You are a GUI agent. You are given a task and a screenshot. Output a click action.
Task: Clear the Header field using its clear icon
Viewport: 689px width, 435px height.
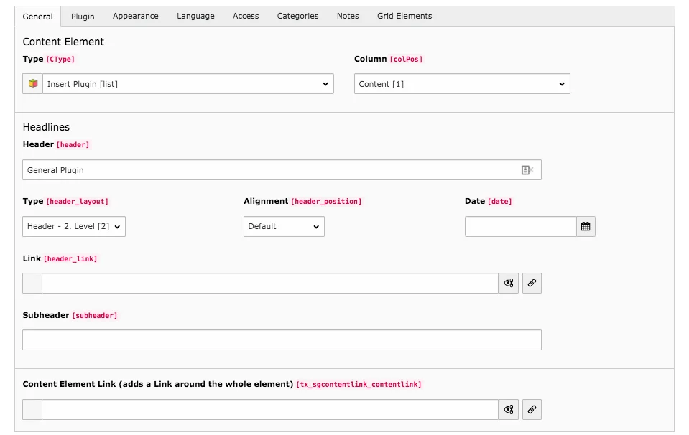529,169
